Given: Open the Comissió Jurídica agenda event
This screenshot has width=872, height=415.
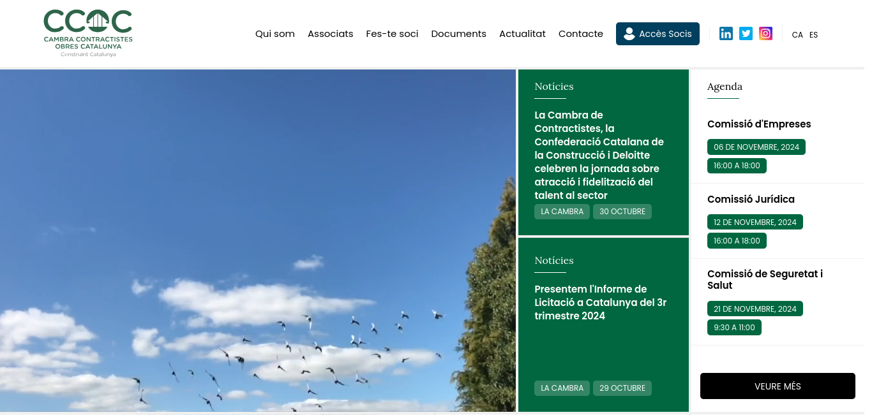Looking at the screenshot, I should pos(751,200).
